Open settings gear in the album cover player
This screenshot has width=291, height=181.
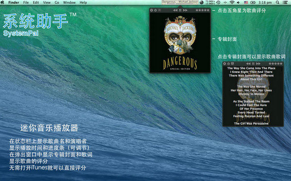coord(151,10)
